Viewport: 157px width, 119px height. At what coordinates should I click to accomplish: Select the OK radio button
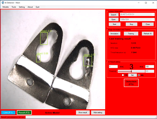[x=123, y=75]
